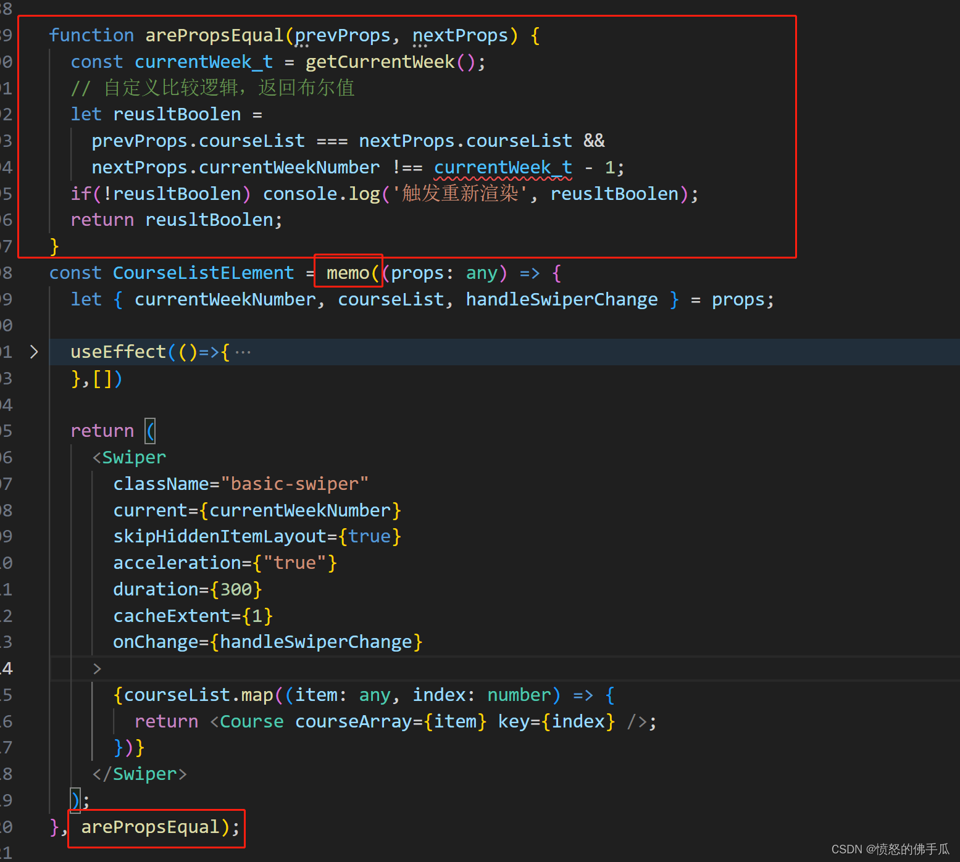
Task: Click nextProps.currentWeekNumber expression
Action: (x=236, y=167)
